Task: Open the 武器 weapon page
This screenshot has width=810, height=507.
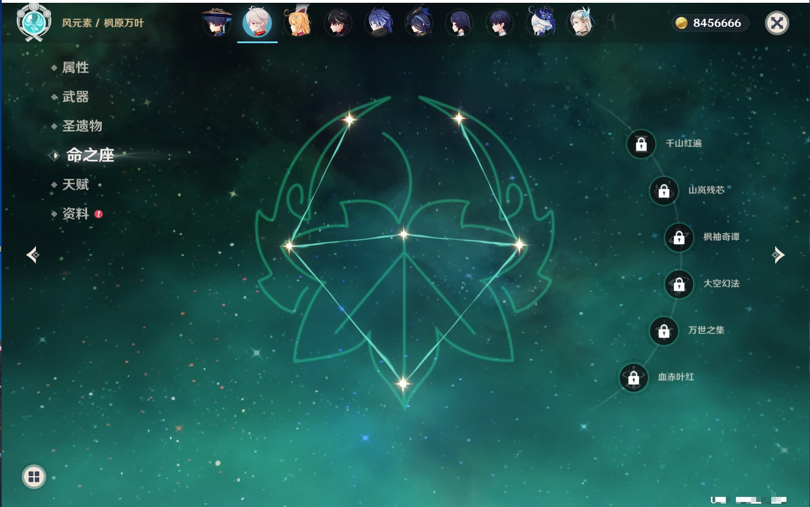Action: click(75, 97)
